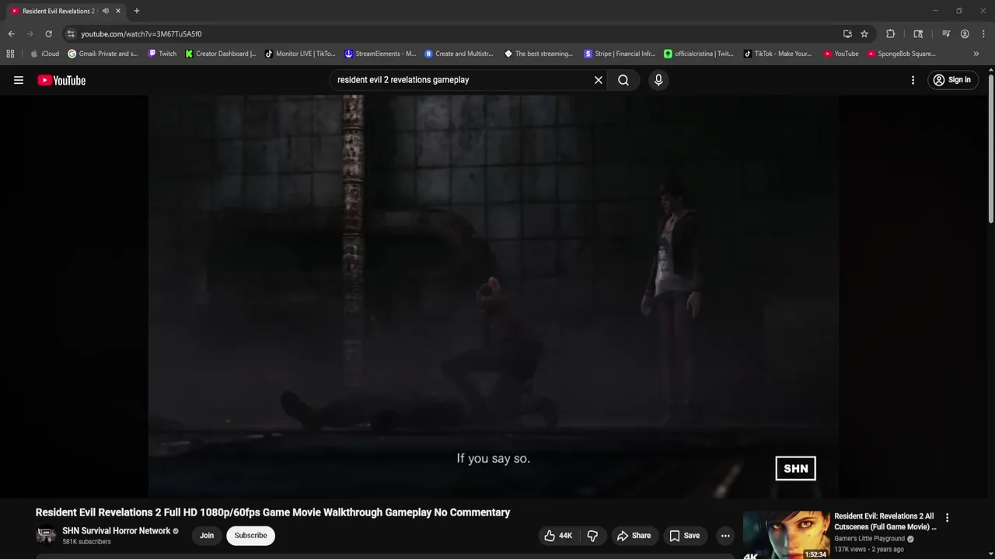Screen dimensions: 995x559
Task: Subscribe to SHN Survival Horror Network
Action: (250, 536)
